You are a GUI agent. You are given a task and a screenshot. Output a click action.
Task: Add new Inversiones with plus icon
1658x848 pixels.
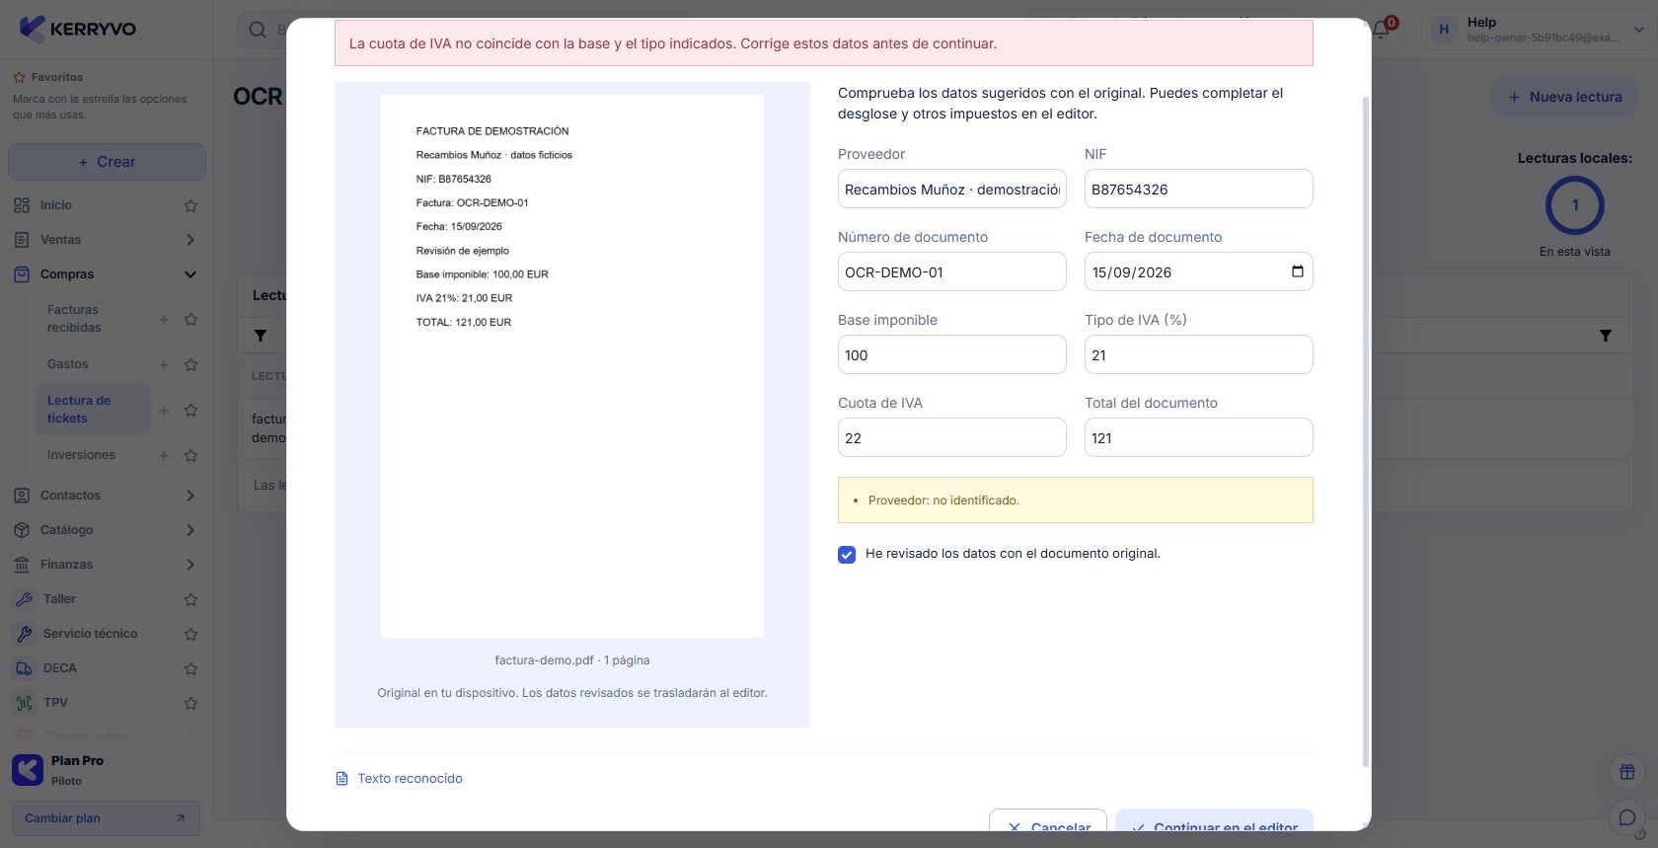coord(164,455)
